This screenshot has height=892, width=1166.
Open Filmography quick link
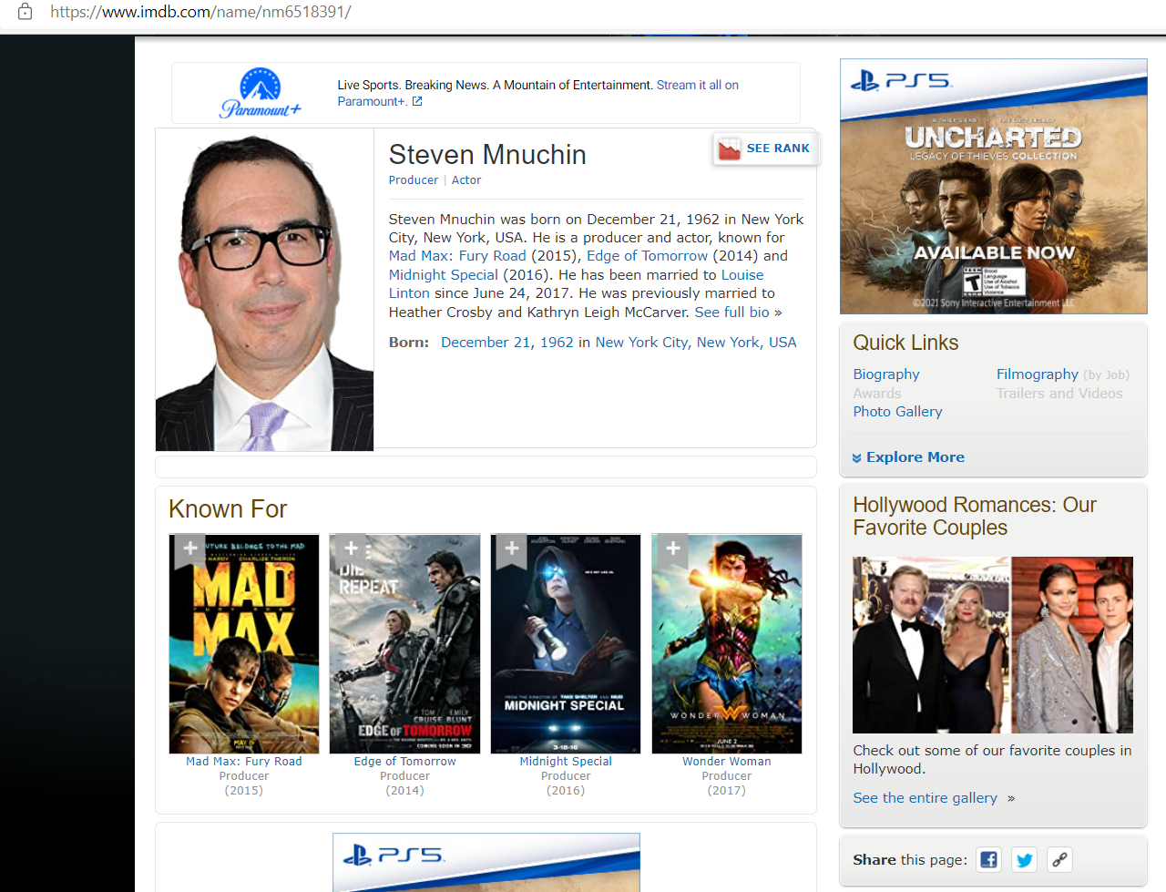click(1038, 374)
